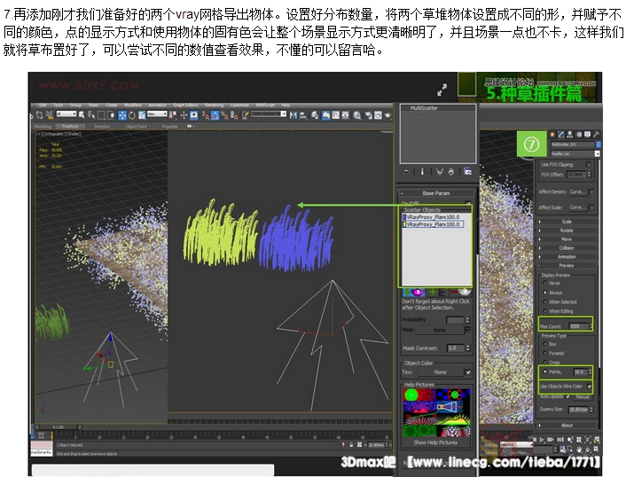This screenshot has width=626, height=477.
Task: Click the Affect Density Curve button
Action: (x=578, y=192)
